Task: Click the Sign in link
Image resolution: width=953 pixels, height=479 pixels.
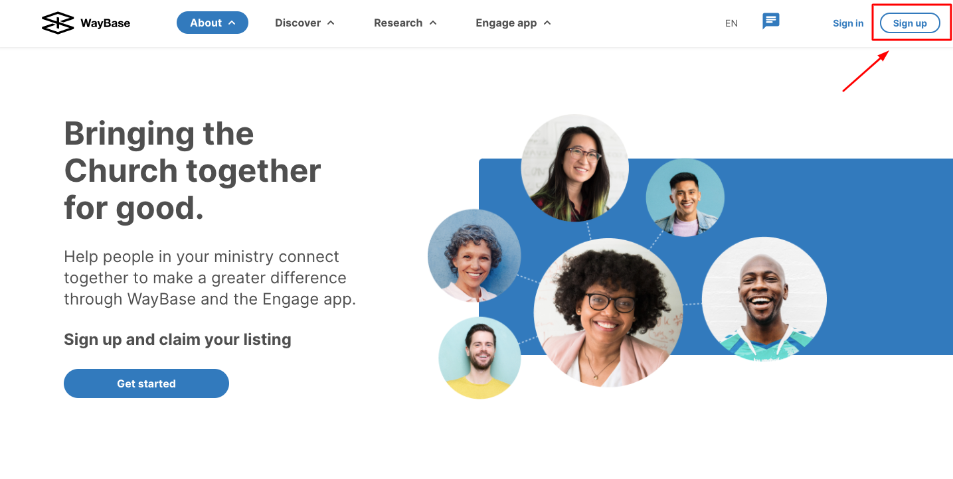Action: (848, 23)
